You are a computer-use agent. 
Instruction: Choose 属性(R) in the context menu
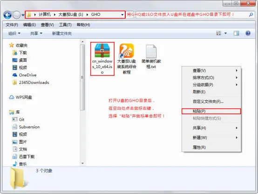coord(211,147)
